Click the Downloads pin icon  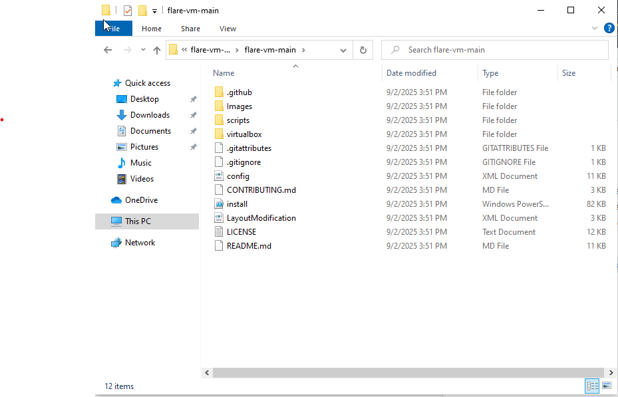point(193,115)
